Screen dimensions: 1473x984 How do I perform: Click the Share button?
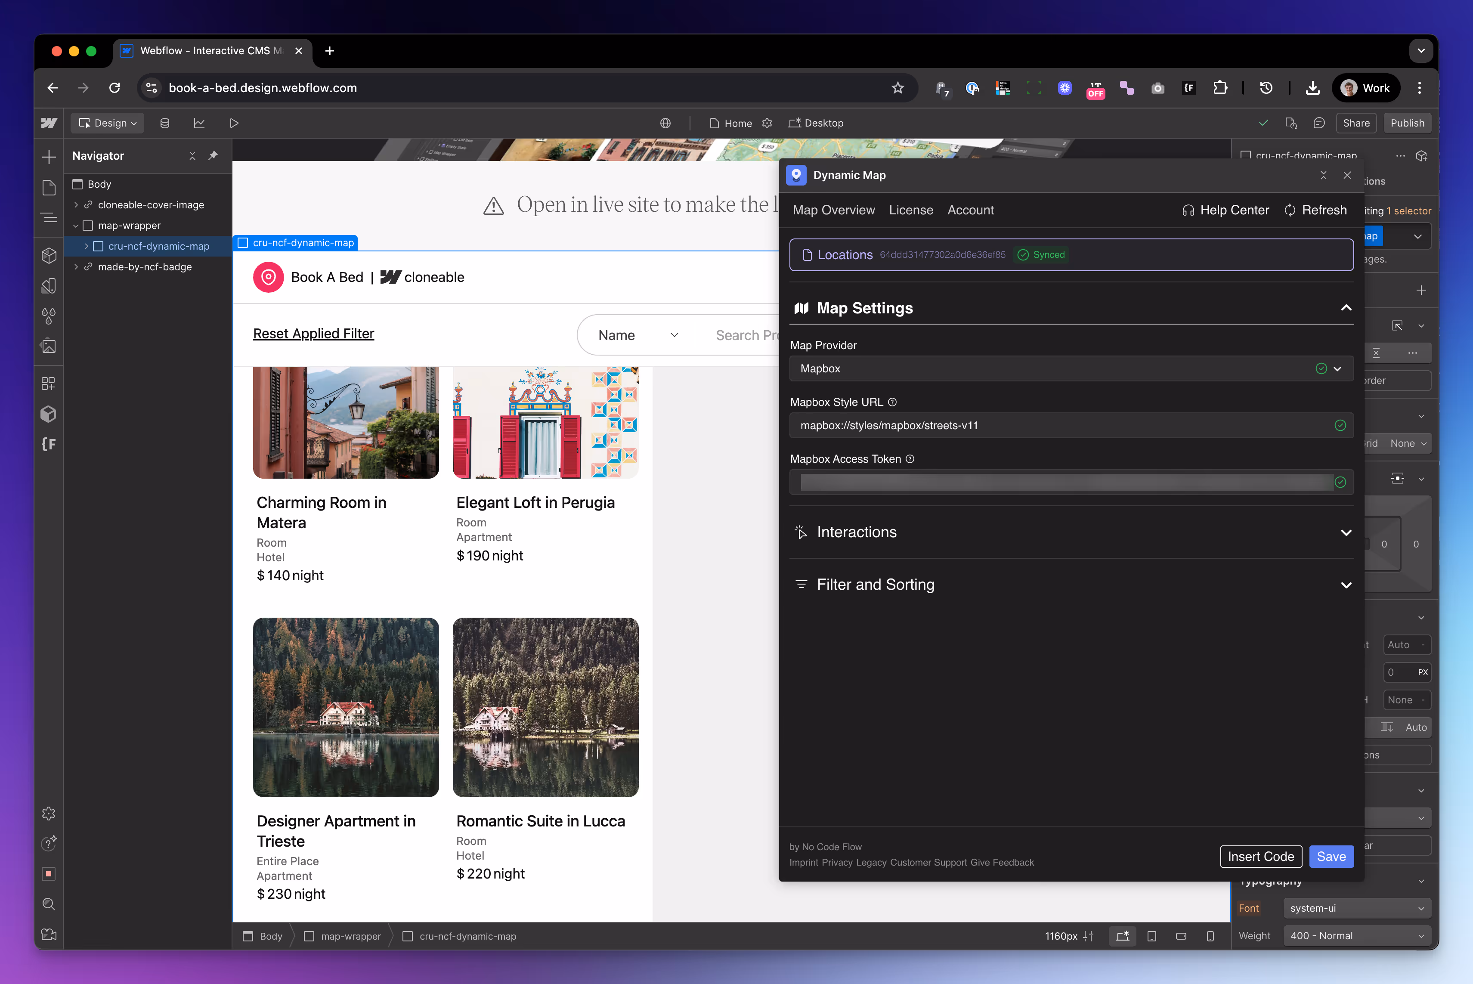click(1356, 123)
